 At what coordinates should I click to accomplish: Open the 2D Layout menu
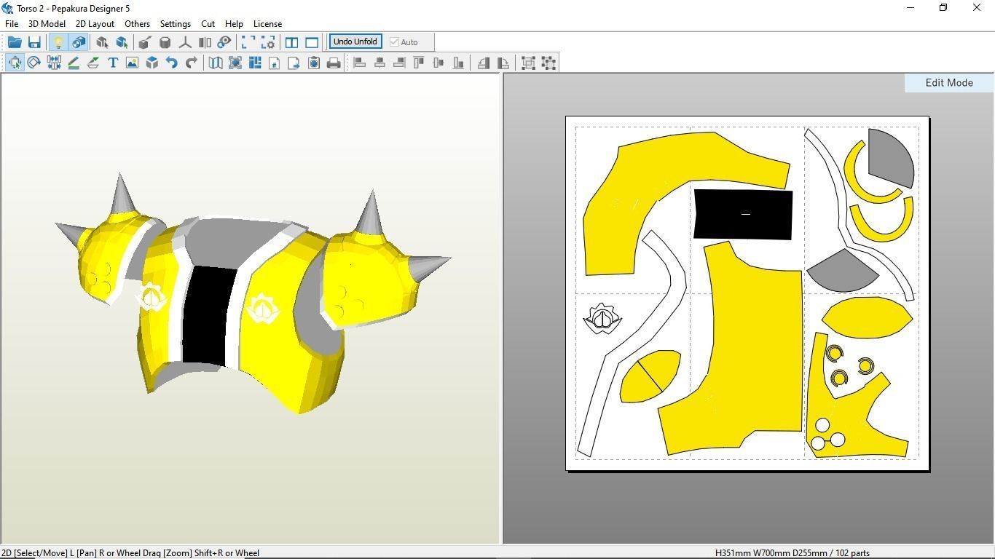pos(95,24)
